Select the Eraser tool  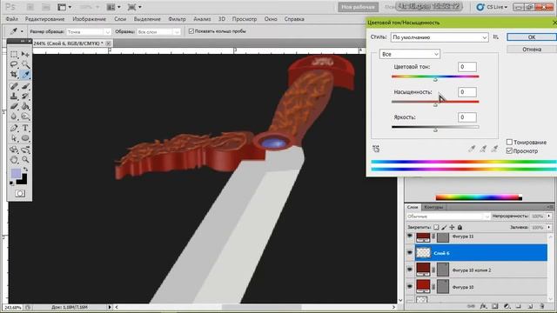tap(14, 106)
